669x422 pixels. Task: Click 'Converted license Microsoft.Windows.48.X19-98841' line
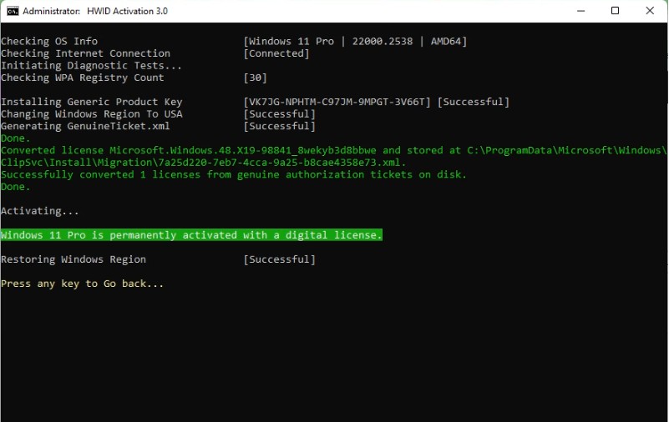(333, 150)
